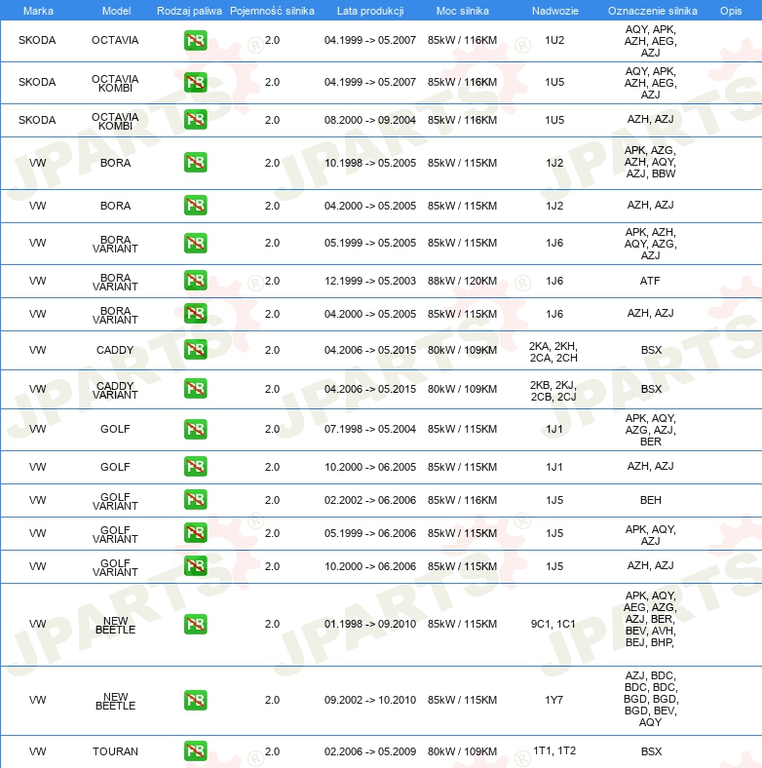Screen dimensions: 762x768
Task: Select the TOURAN model cell
Action: 115,751
